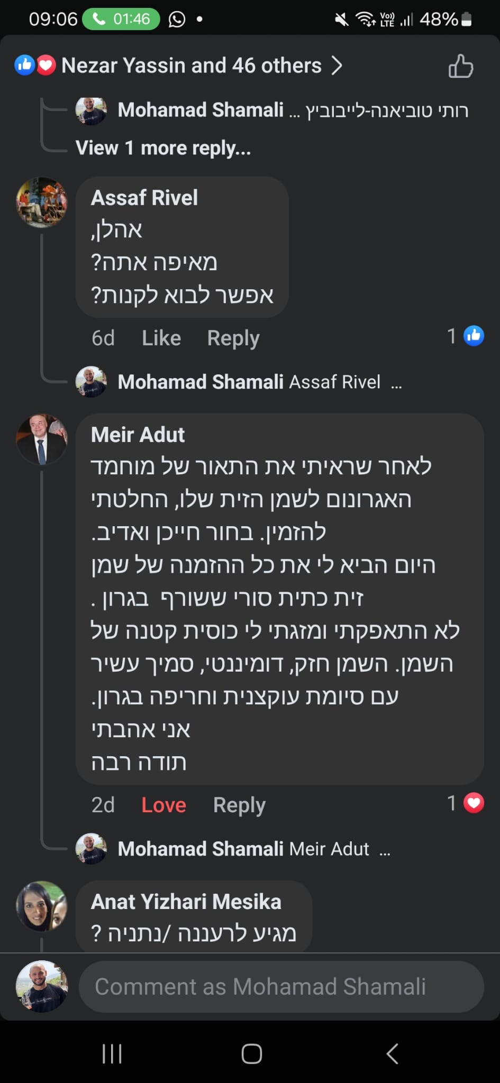This screenshot has height=1083, width=500.
Task: Open Meir Adut's profile picture
Action: pos(42,439)
